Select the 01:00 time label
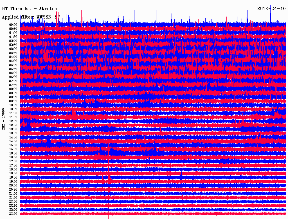This screenshot has width=288, height=219. click(x=13, y=33)
